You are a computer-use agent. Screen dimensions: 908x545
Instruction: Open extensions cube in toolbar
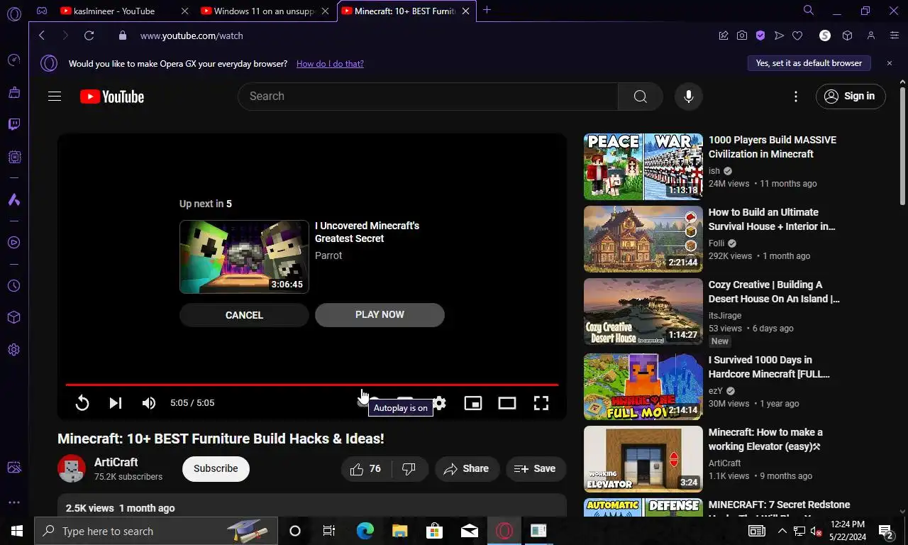tap(847, 35)
